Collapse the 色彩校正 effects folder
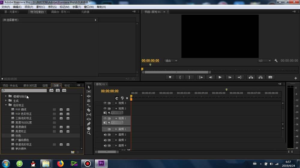The width and height of the screenshot is (300, 168). coord(6,105)
